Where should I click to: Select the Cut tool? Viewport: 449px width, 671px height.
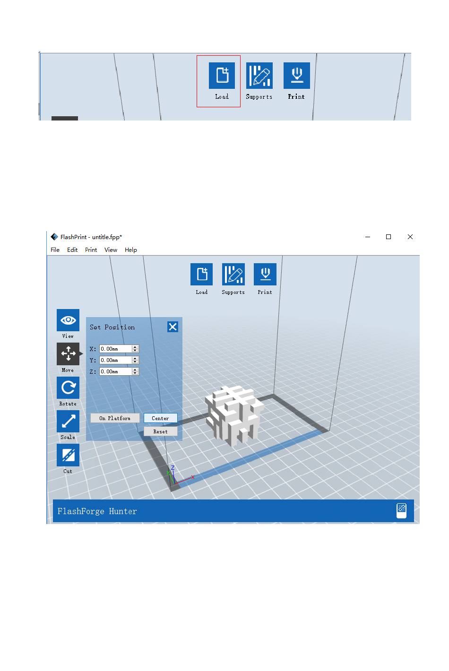(68, 455)
